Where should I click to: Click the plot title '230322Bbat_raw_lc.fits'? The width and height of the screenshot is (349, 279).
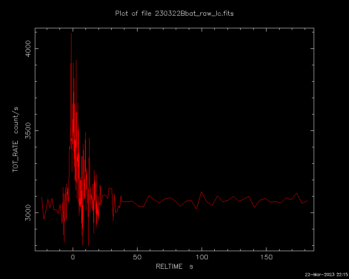(194, 14)
